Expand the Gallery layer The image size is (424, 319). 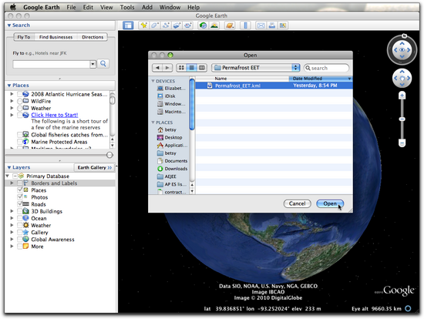pos(12,232)
